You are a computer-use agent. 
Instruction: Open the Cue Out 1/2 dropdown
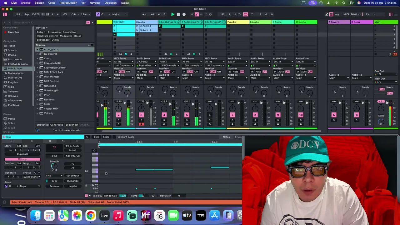coord(386,74)
